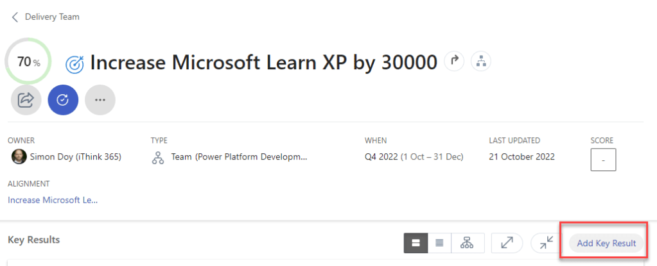Image resolution: width=657 pixels, height=266 pixels.
Task: Click the blue check-in button
Action: 63,100
